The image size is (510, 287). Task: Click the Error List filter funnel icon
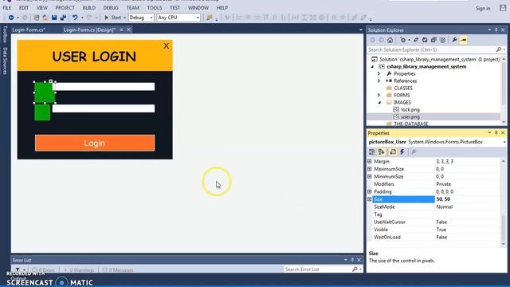18,269
